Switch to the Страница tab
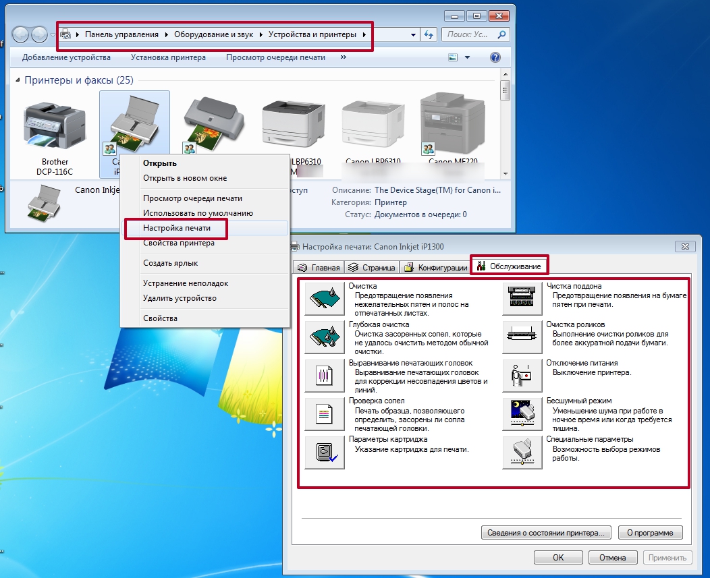The width and height of the screenshot is (710, 578). pyautogui.click(x=372, y=267)
